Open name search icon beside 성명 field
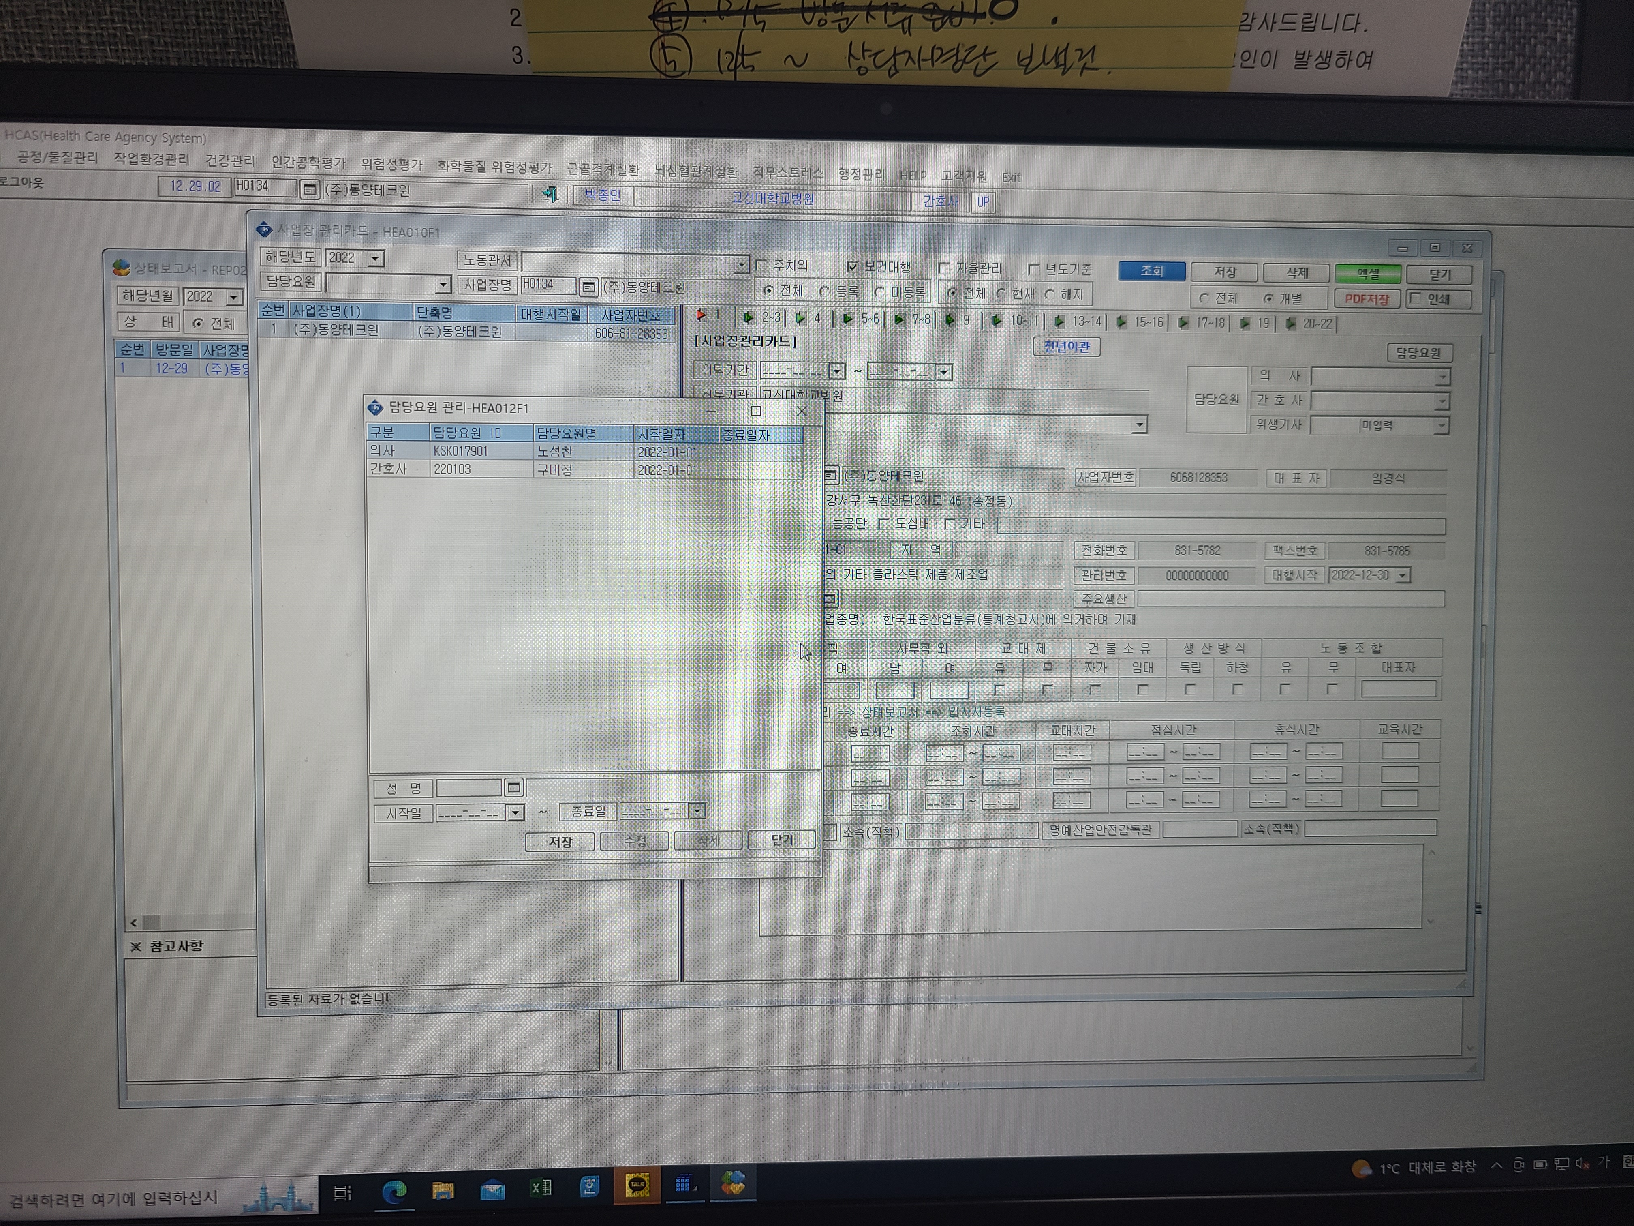1634x1226 pixels. (x=513, y=788)
